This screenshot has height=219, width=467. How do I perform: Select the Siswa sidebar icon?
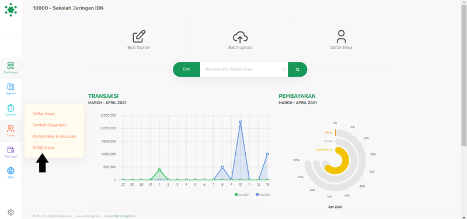[x=11, y=129]
